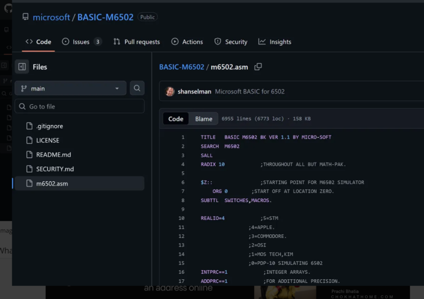Click line number 10 in the code

(181, 218)
